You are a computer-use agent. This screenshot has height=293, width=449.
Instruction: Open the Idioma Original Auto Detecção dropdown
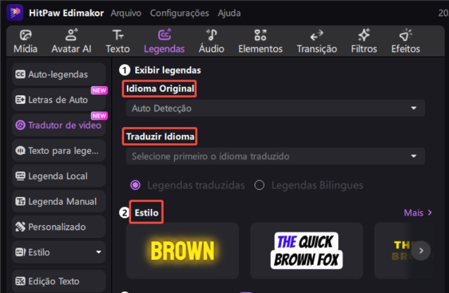click(x=275, y=108)
